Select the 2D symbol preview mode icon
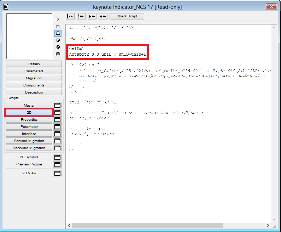 click(x=58, y=20)
